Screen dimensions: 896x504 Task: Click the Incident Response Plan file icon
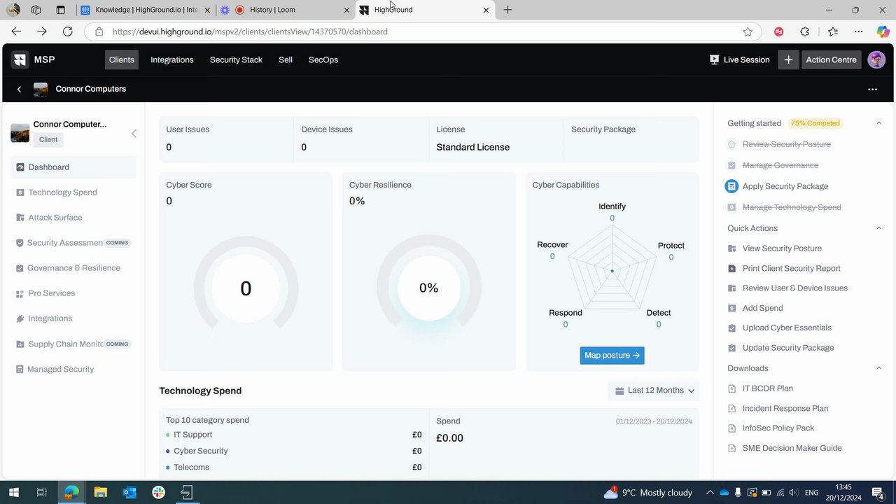pos(732,408)
